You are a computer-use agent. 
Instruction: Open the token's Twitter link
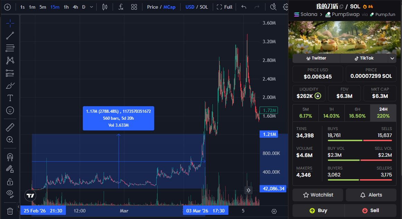316,58
